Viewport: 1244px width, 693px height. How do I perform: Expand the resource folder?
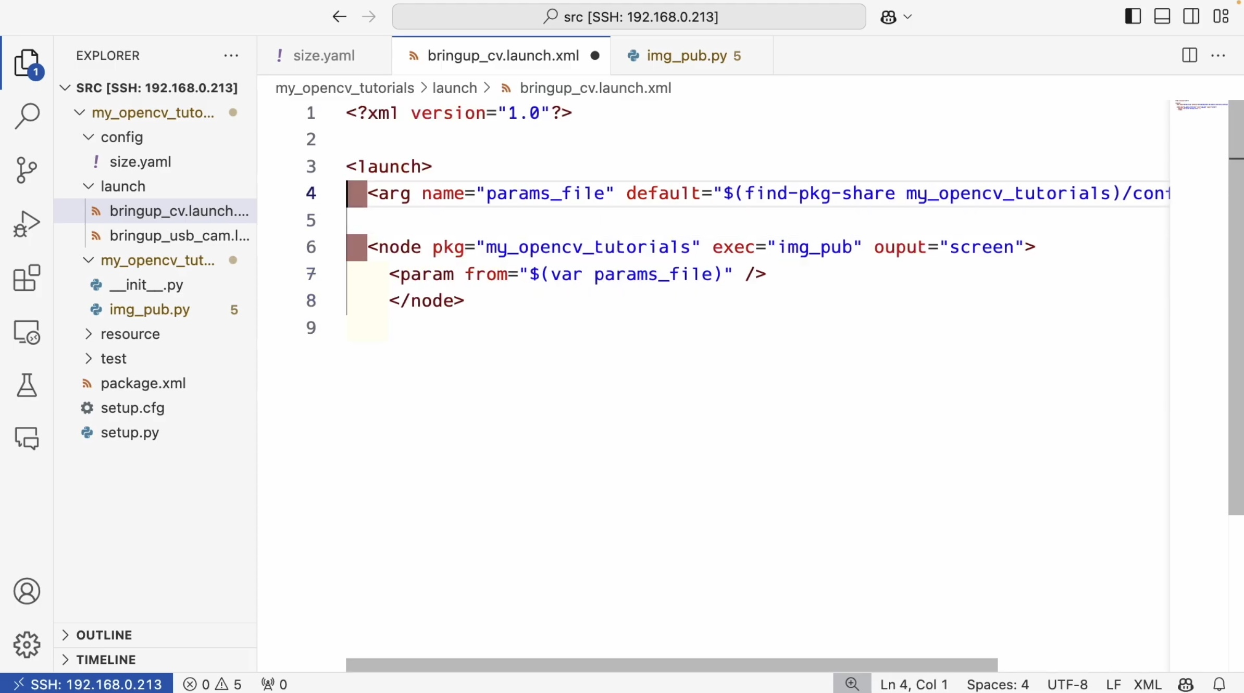[130, 334]
